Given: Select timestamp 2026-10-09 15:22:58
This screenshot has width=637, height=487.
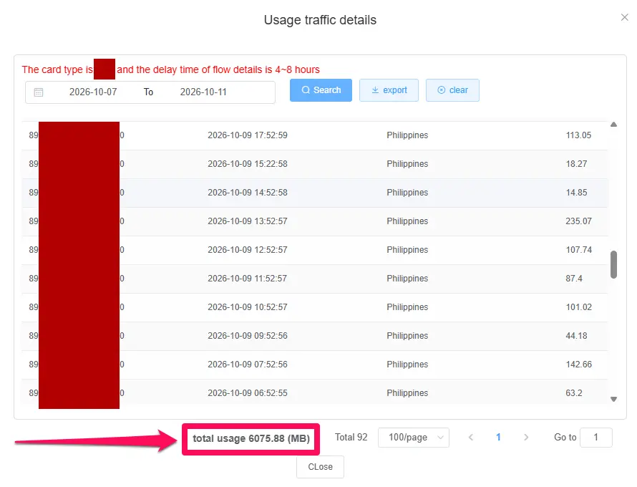Looking at the screenshot, I should click(x=248, y=164).
